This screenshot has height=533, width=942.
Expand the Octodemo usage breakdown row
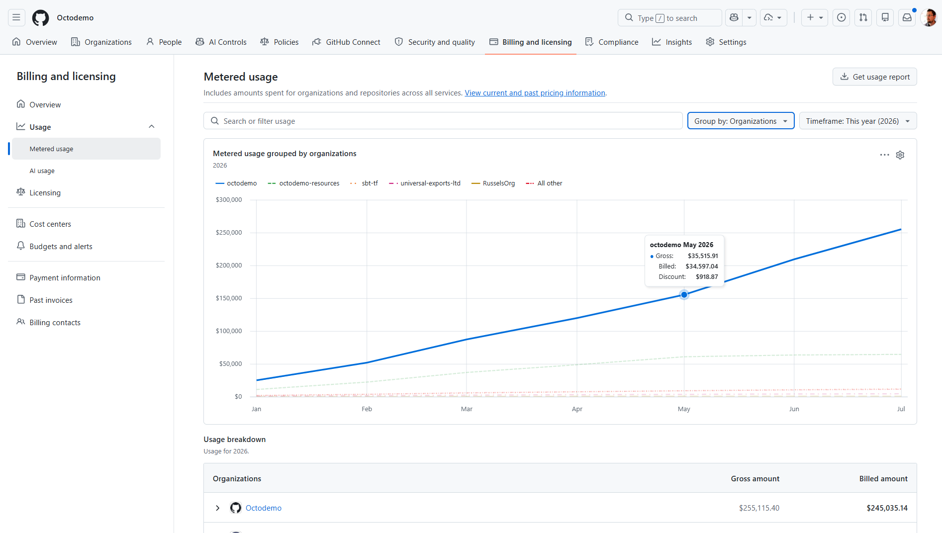(x=218, y=508)
